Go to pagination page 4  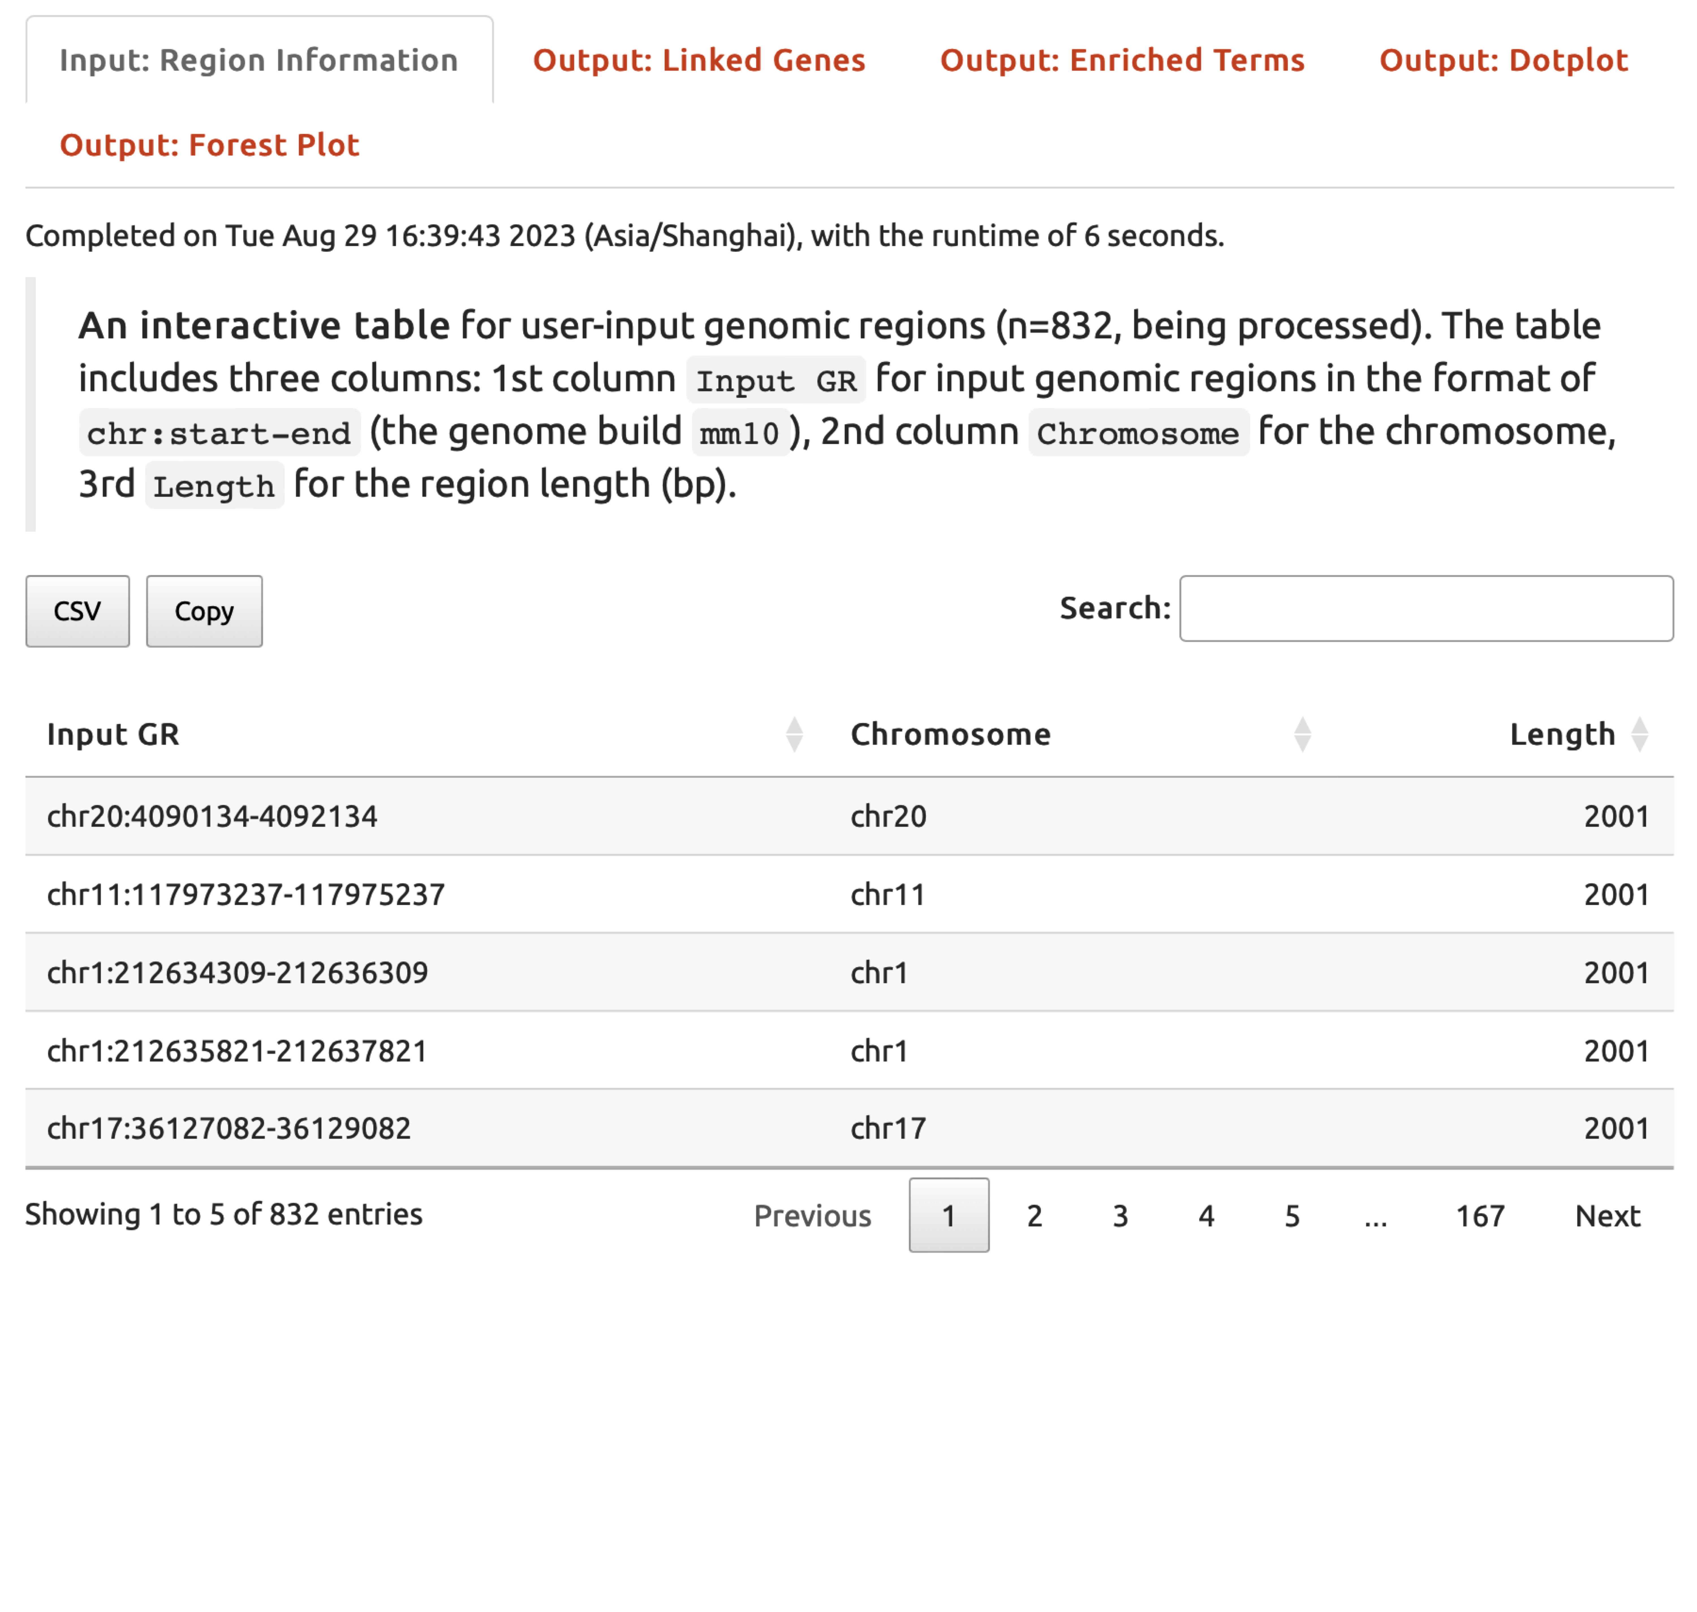pos(1206,1216)
